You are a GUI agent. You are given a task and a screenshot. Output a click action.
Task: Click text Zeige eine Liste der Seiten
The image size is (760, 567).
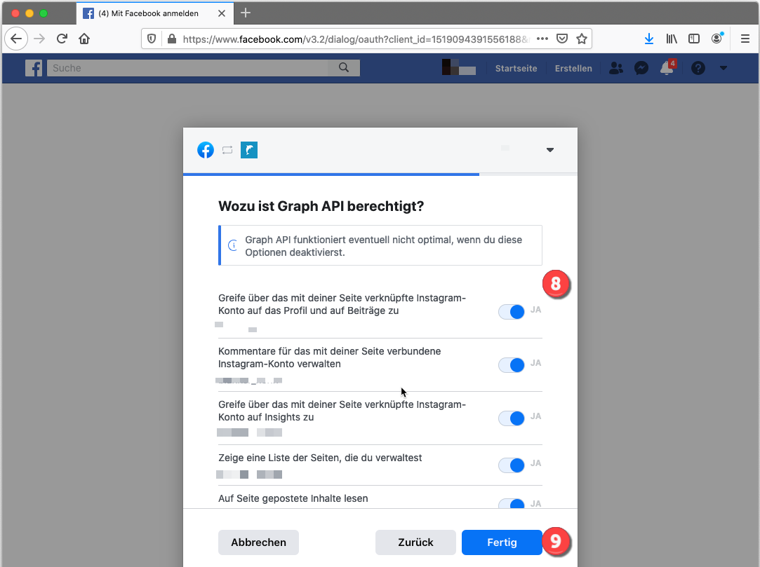click(320, 458)
